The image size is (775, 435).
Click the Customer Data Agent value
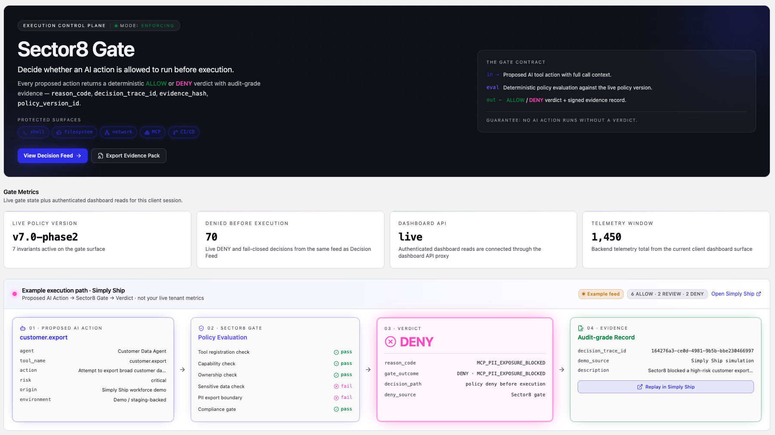pyautogui.click(x=142, y=352)
